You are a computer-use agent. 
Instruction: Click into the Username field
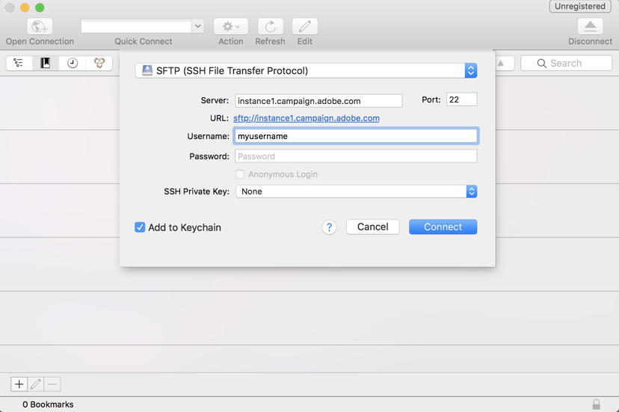(x=356, y=136)
